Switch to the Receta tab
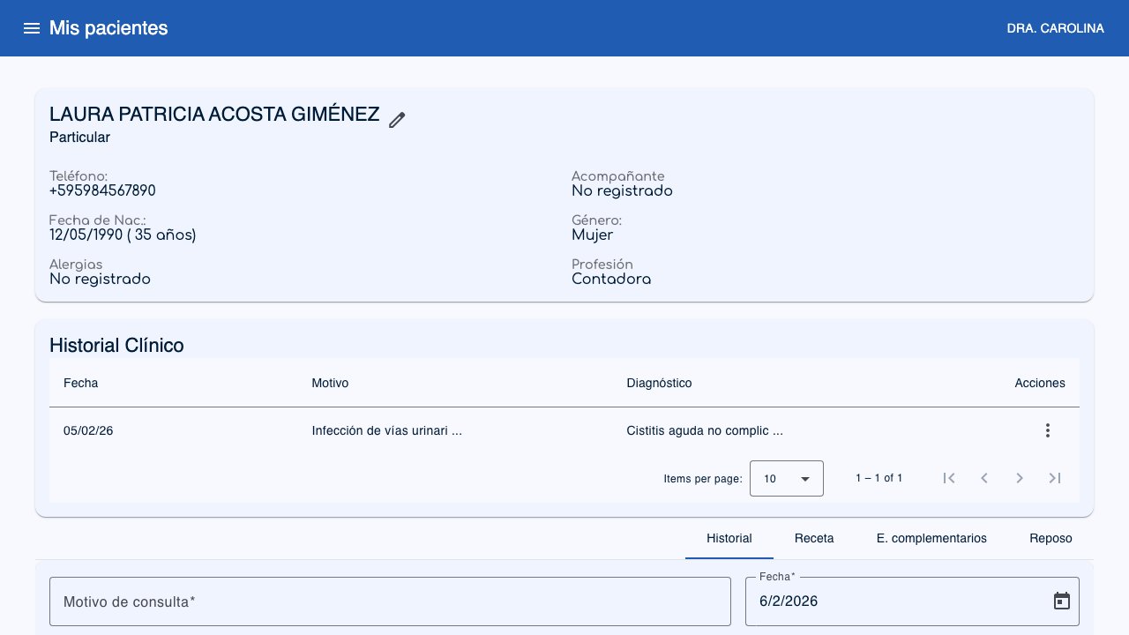Screen dimensions: 1129x635 coord(813,538)
